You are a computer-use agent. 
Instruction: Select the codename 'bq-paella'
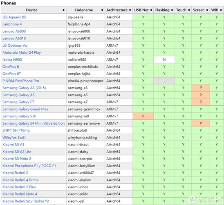75,17
